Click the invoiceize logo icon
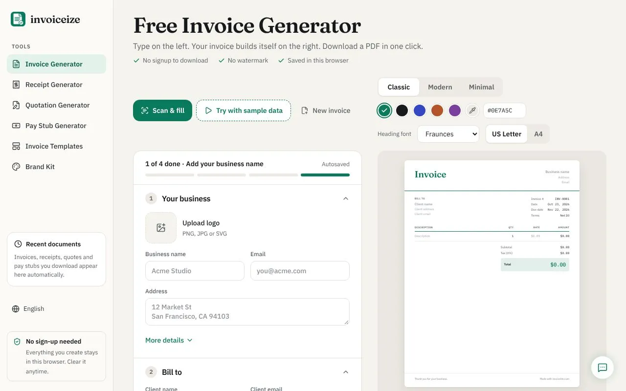This screenshot has width=626, height=391. click(x=18, y=19)
